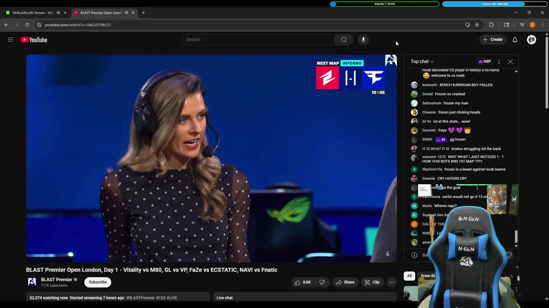Open more actions menu beside Clip

[392, 282]
